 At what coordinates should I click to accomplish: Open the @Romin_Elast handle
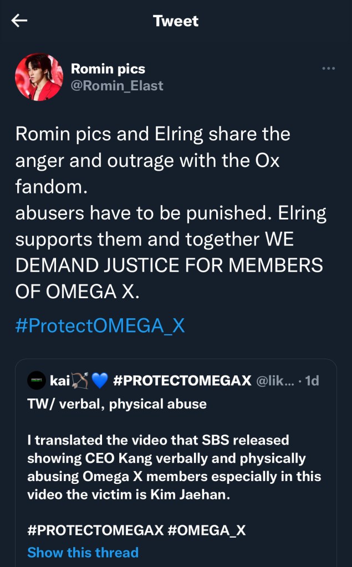click(117, 85)
